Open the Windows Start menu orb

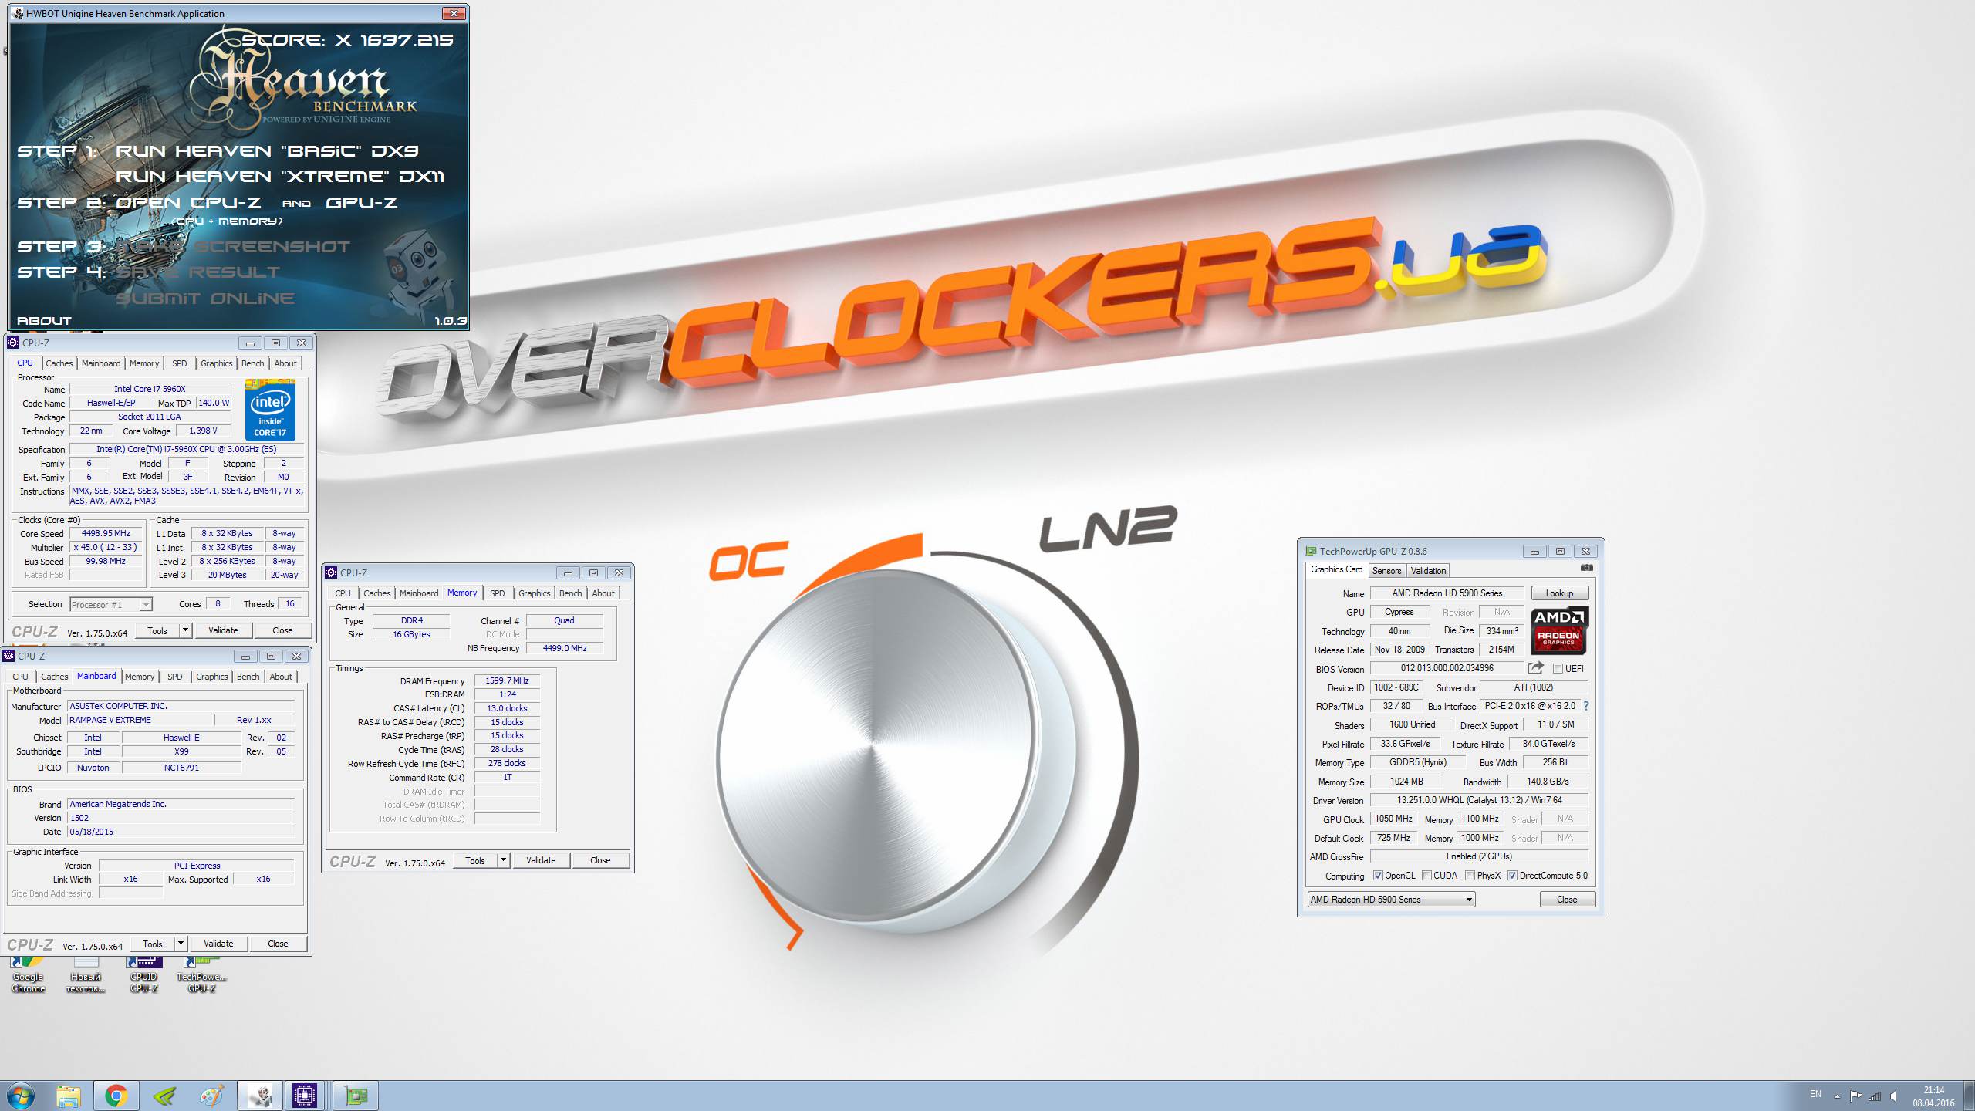pyautogui.click(x=20, y=1096)
